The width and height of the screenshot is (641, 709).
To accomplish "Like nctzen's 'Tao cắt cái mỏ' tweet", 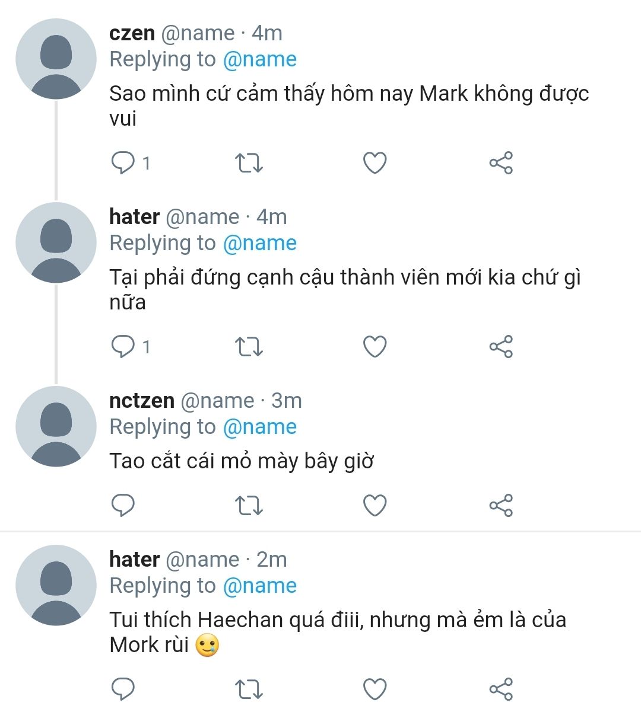I will 375,505.
